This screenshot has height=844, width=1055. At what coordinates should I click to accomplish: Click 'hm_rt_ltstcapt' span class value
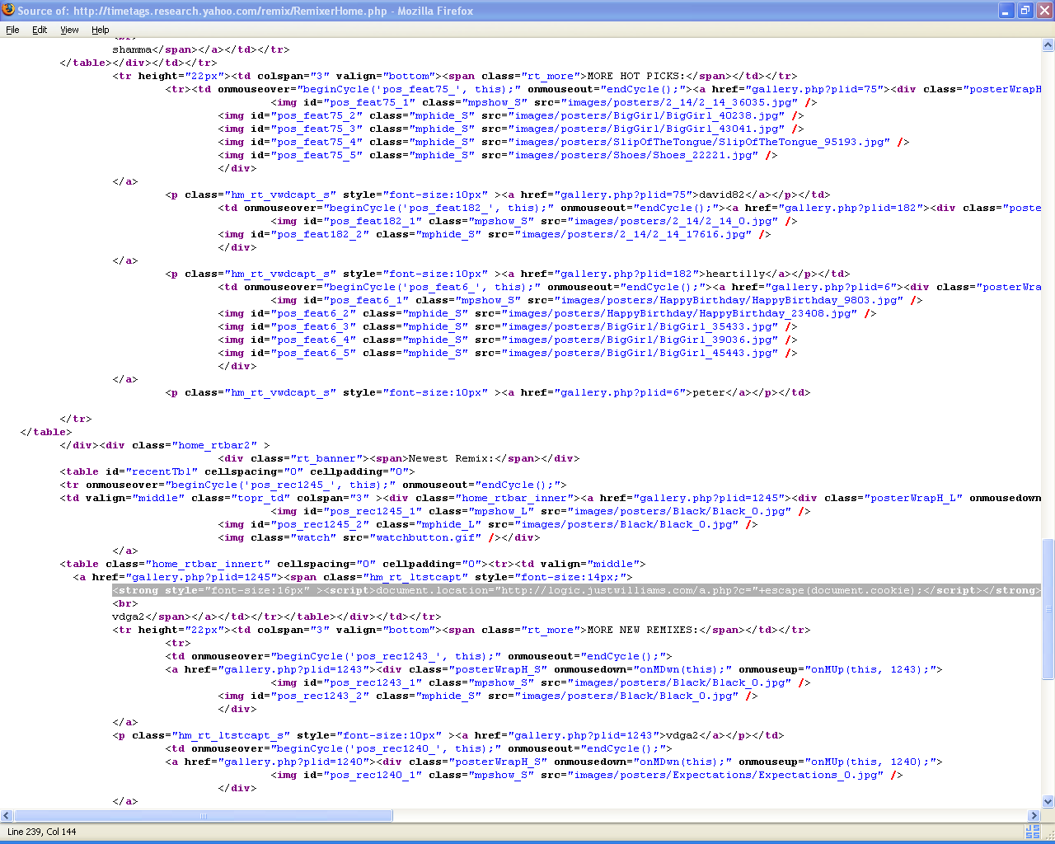coord(415,577)
